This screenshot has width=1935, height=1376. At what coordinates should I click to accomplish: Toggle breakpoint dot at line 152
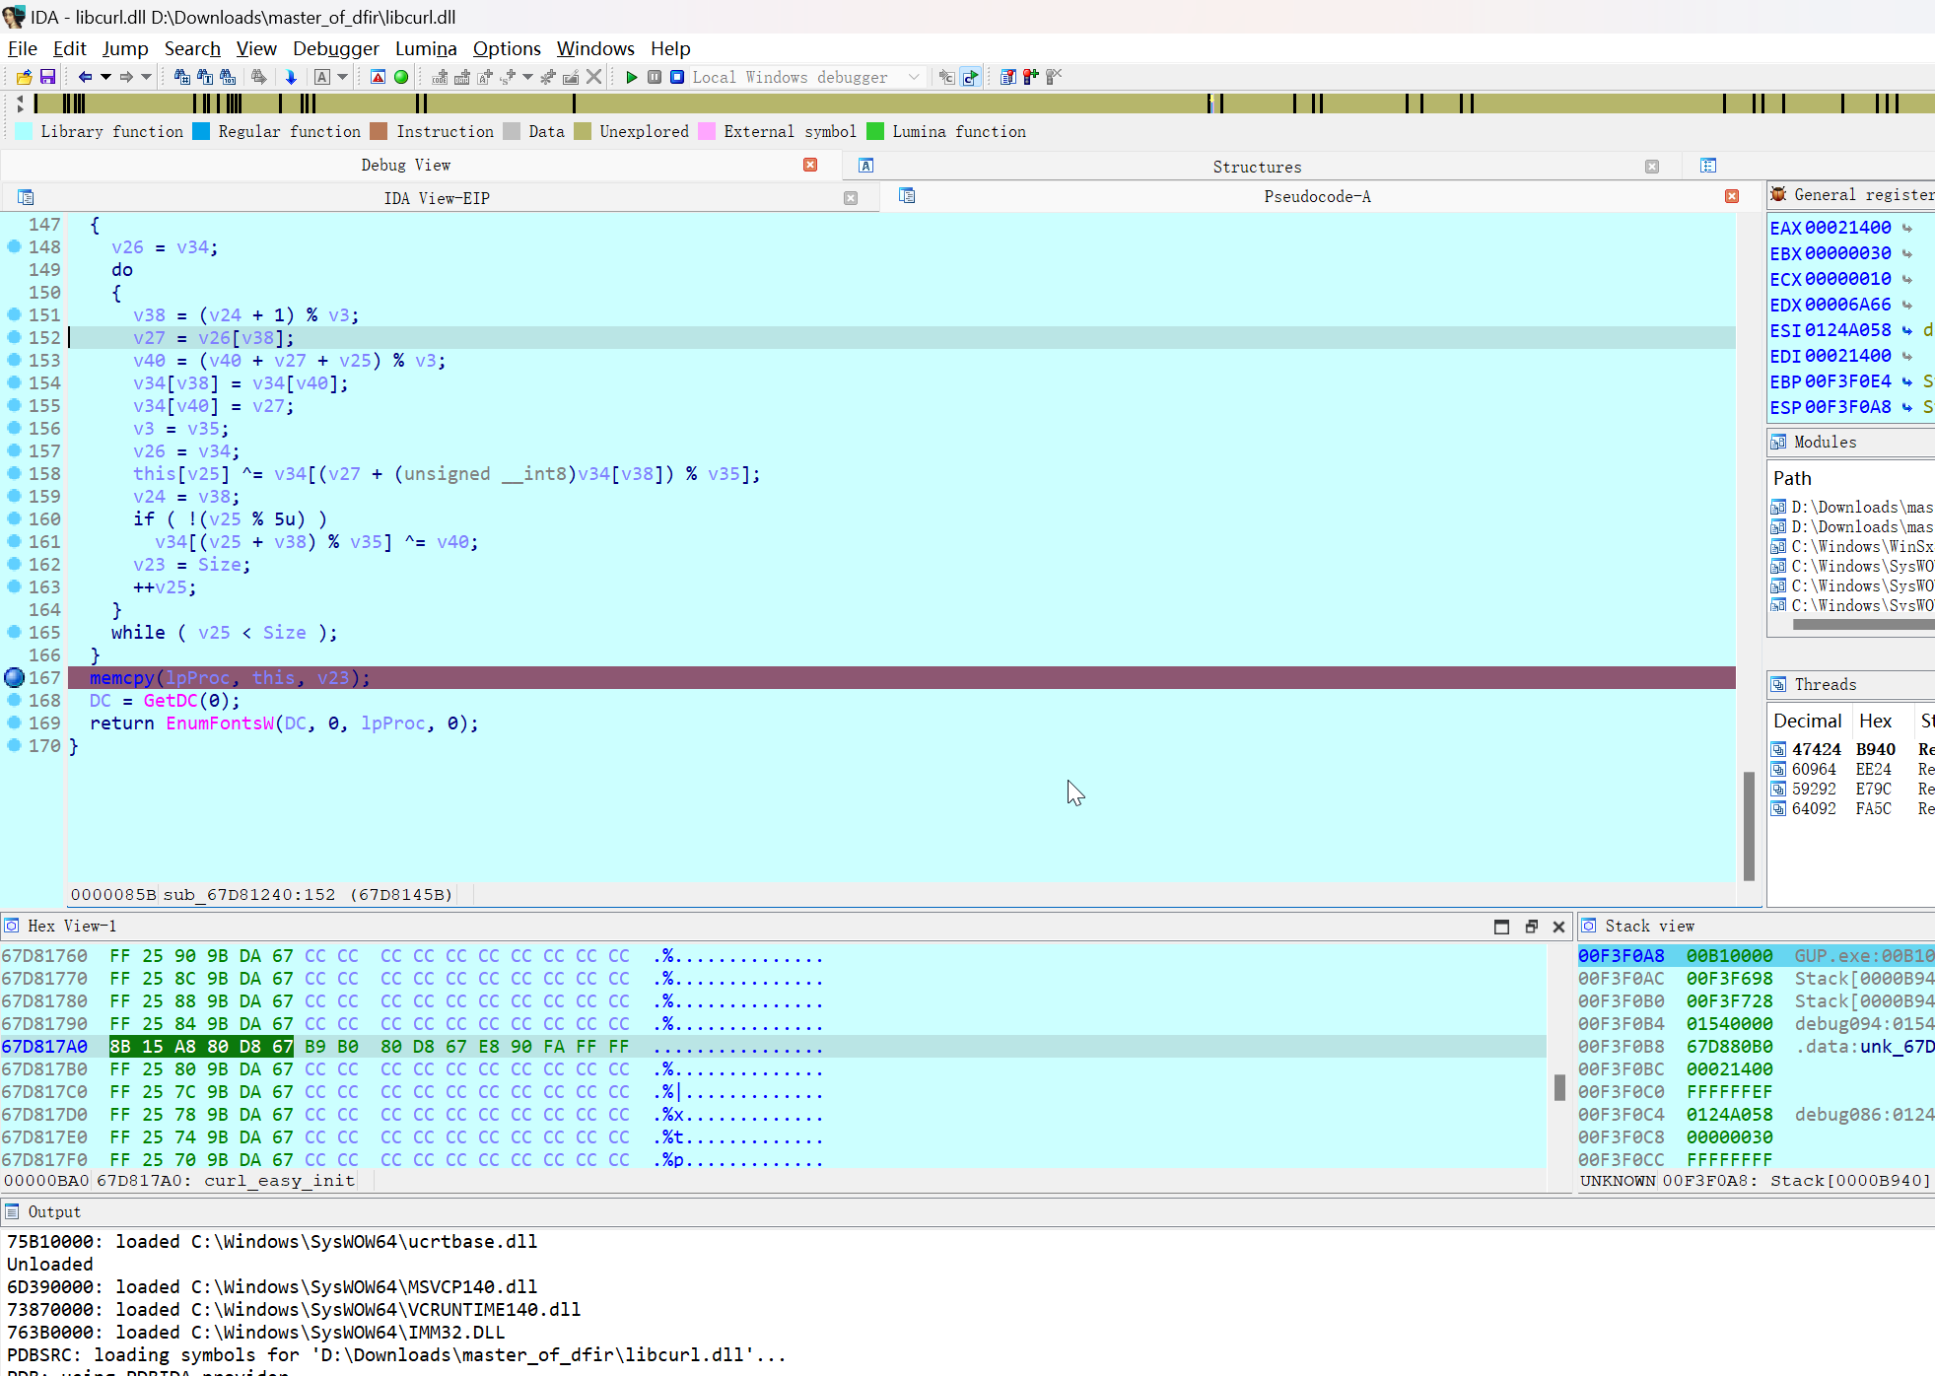coord(14,337)
